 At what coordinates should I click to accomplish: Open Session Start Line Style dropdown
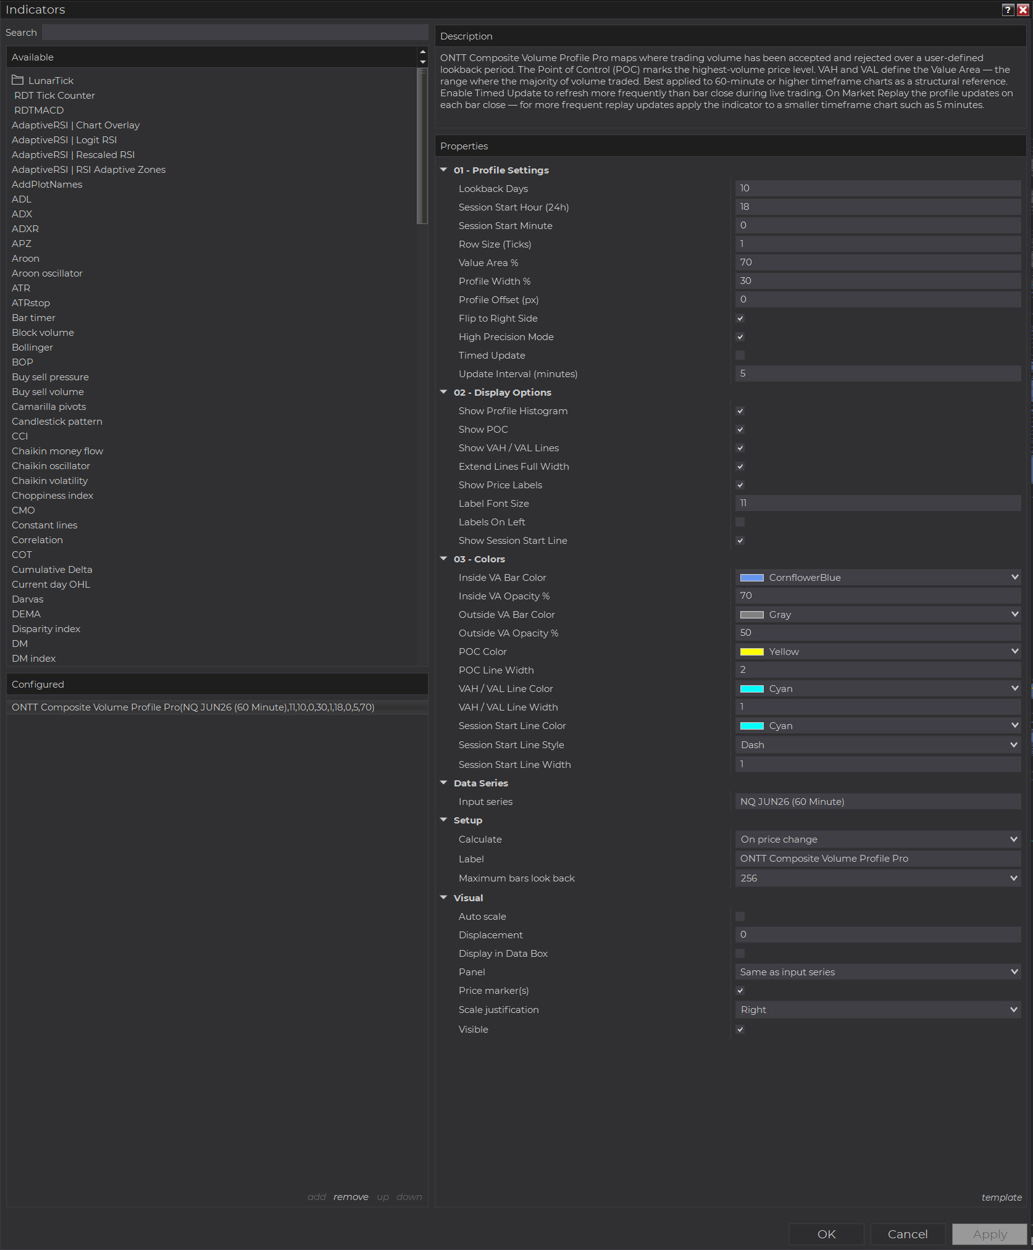[x=877, y=745]
